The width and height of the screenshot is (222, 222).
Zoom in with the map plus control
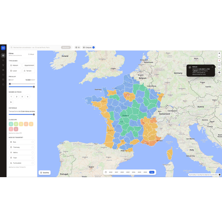coord(219,53)
